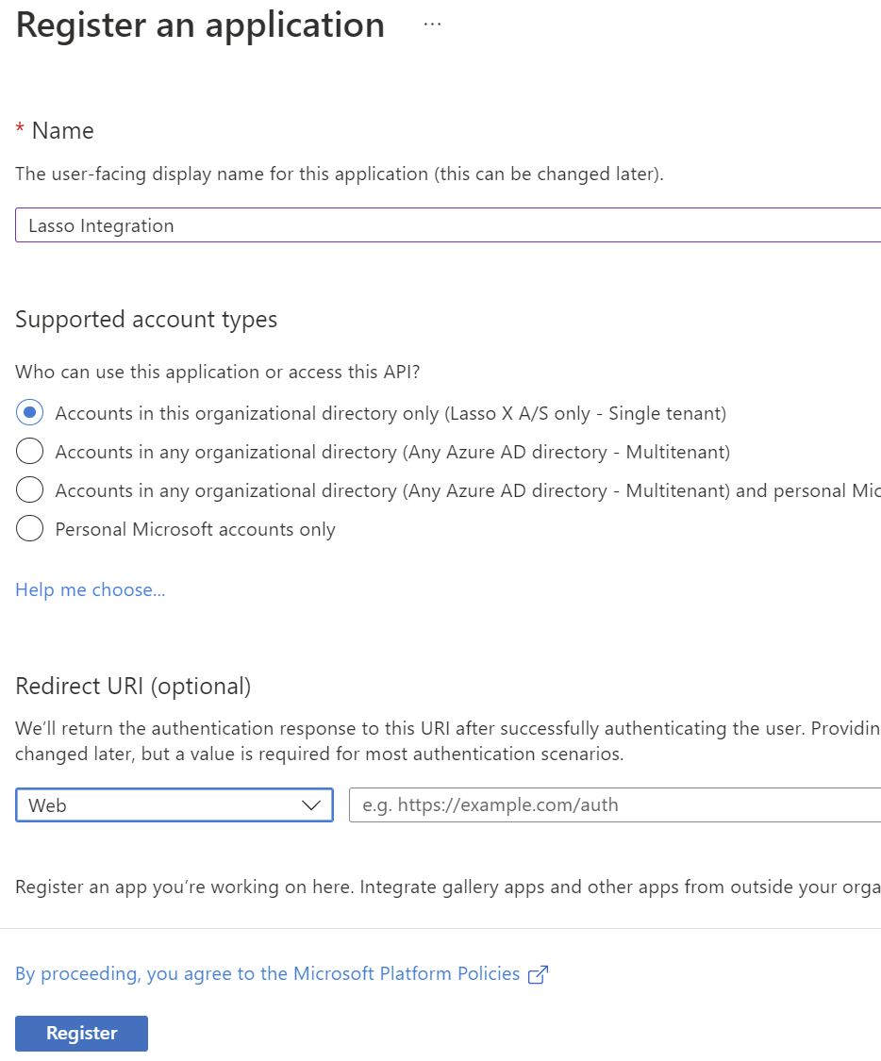The image size is (881, 1061).
Task: Click the Name field containing Lasso Integration
Action: click(x=448, y=225)
